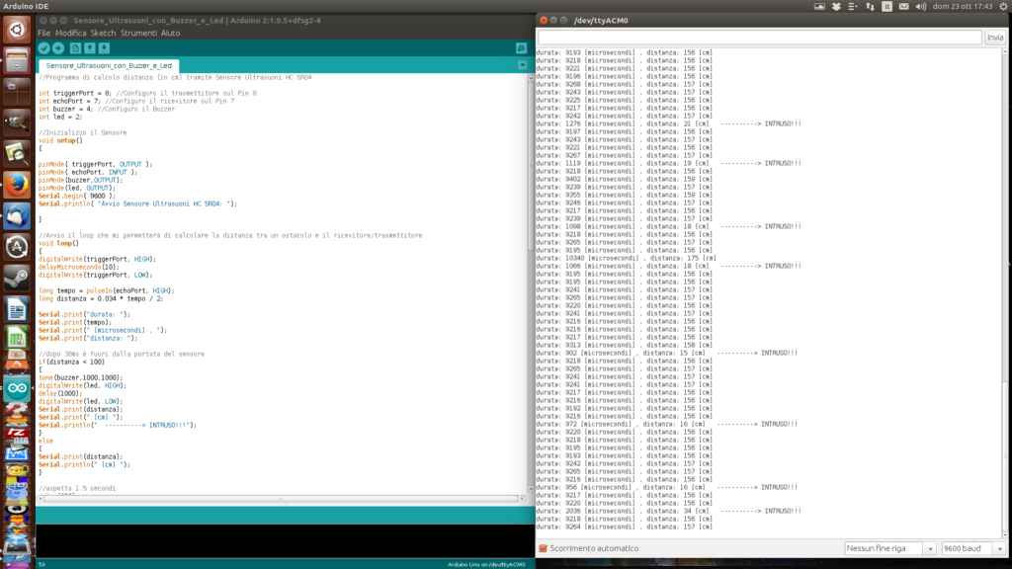This screenshot has width=1012, height=569.
Task: Click the durata: 2036 INTRUSO output line
Action: pos(669,511)
